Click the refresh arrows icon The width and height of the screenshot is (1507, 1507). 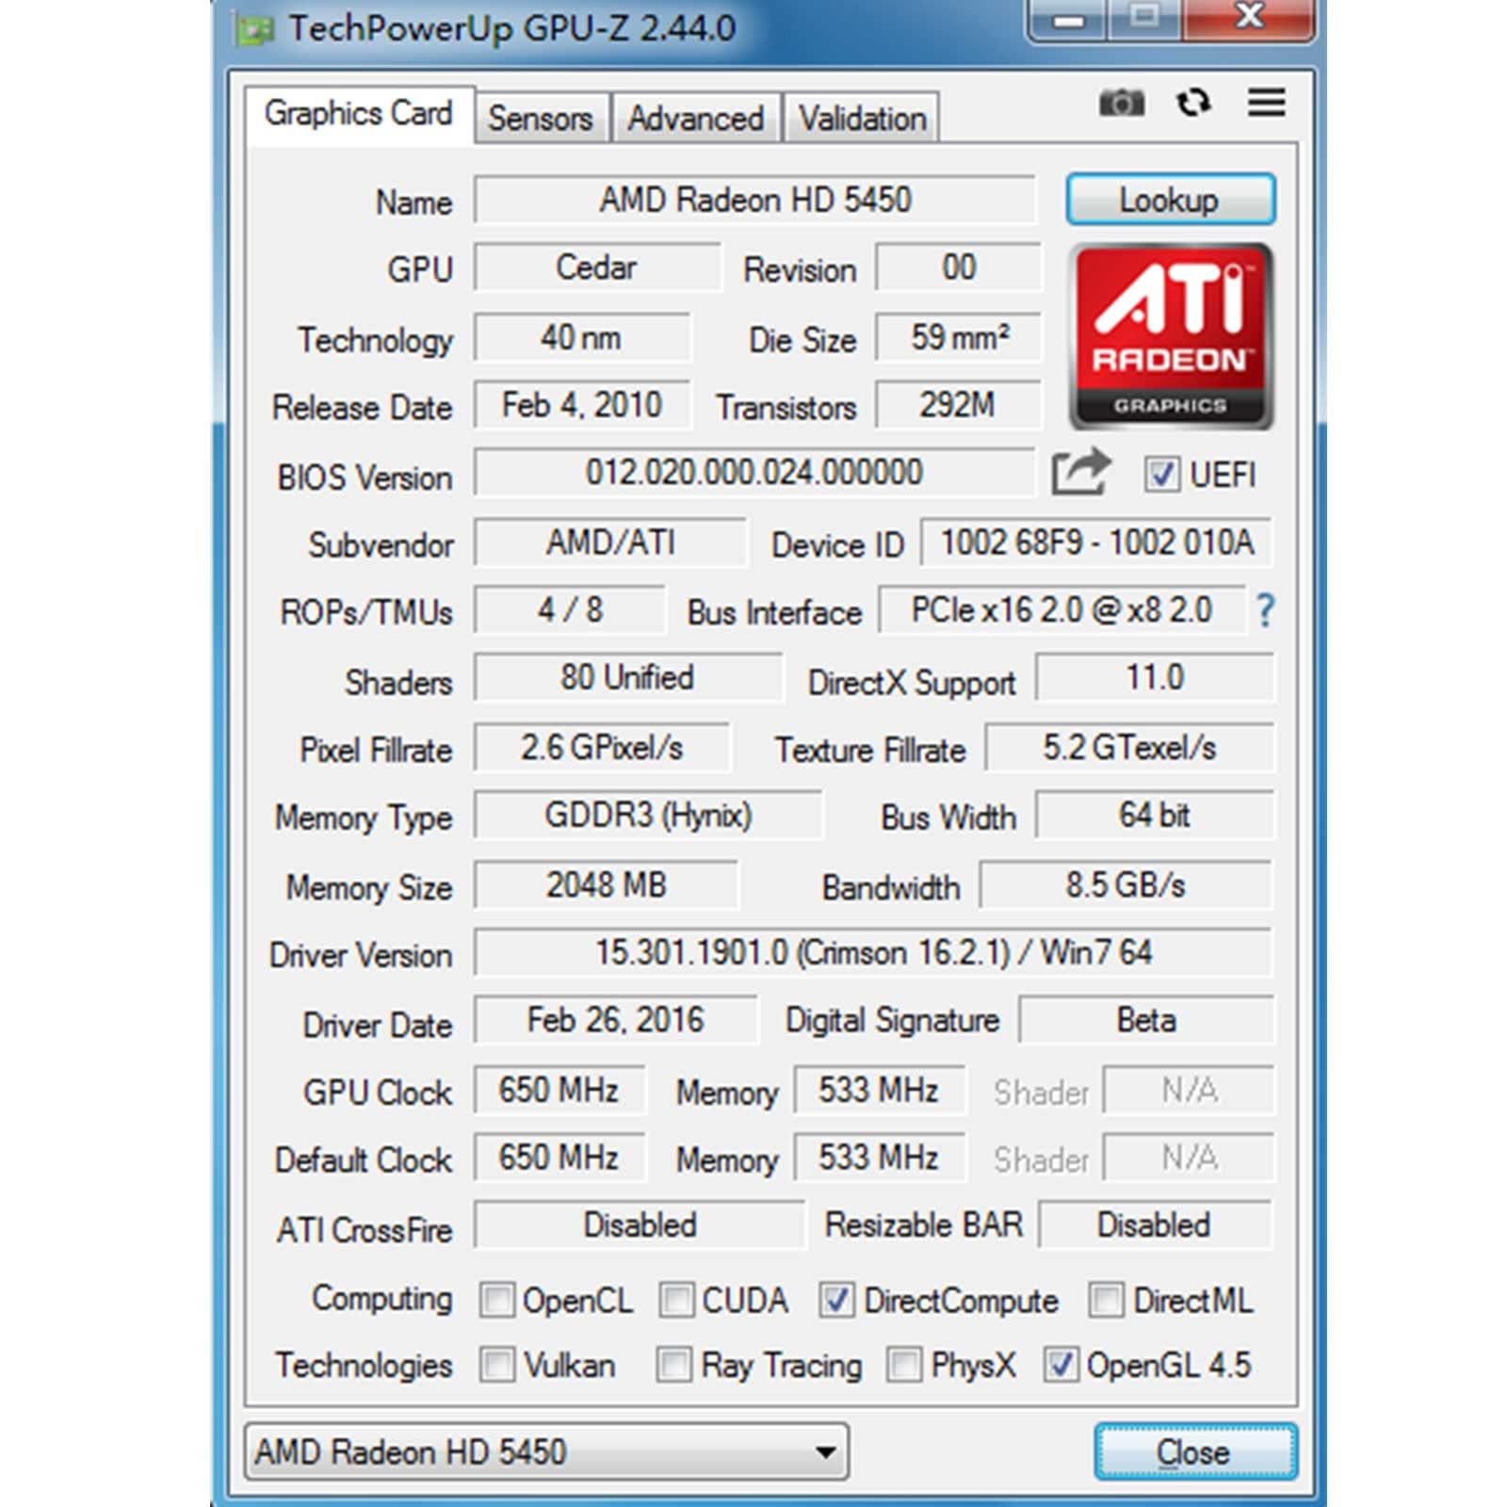pos(1193,102)
